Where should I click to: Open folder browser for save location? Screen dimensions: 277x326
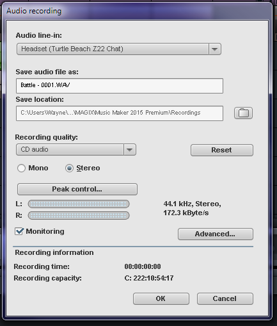coord(243,113)
